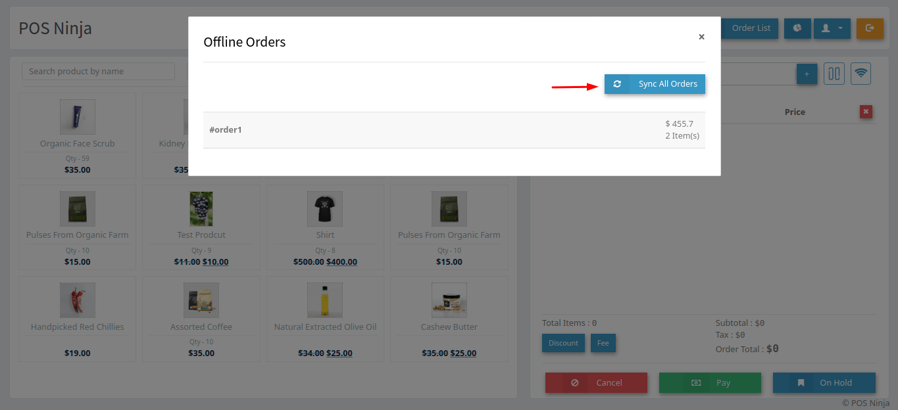Screen dimensions: 898x410
Task: Click the orange logout icon
Action: coord(870,28)
